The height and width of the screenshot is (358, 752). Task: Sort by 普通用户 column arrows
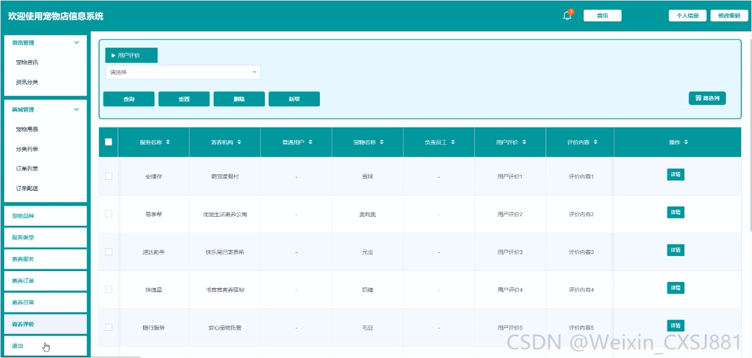310,142
